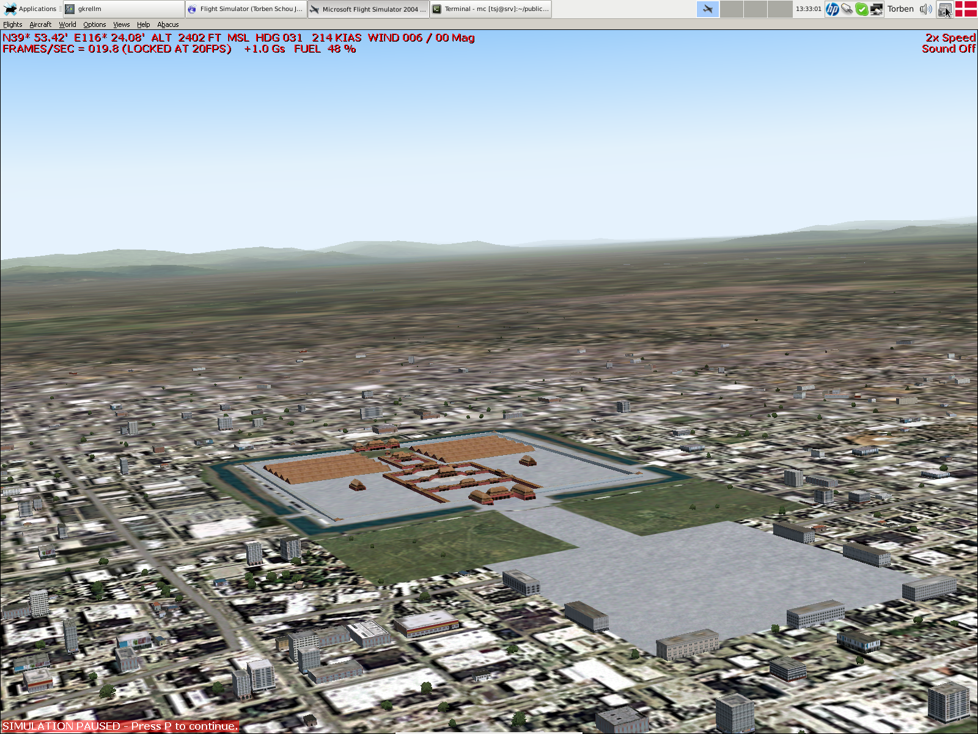The height and width of the screenshot is (734, 978).
Task: Click the Xfce Applications menu button
Action: tap(31, 9)
